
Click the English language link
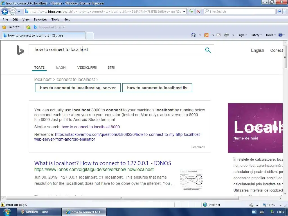(x=257, y=50)
